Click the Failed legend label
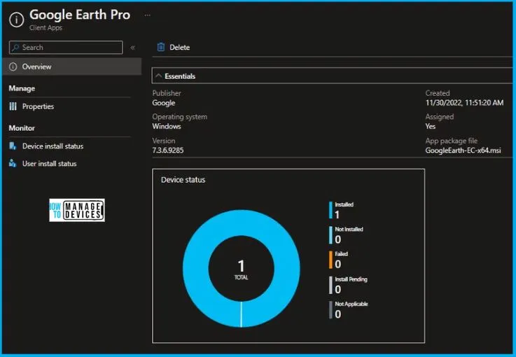The image size is (516, 357). click(x=341, y=254)
